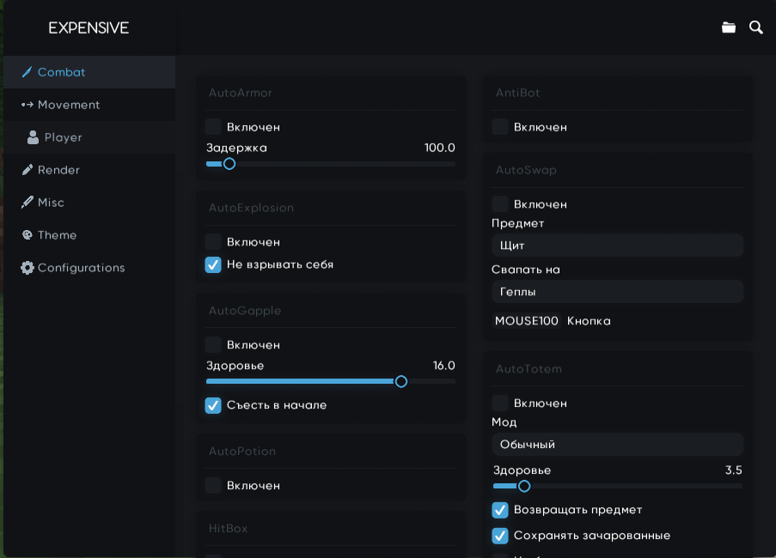
Task: Click the 100.0 delay value
Action: (x=439, y=148)
